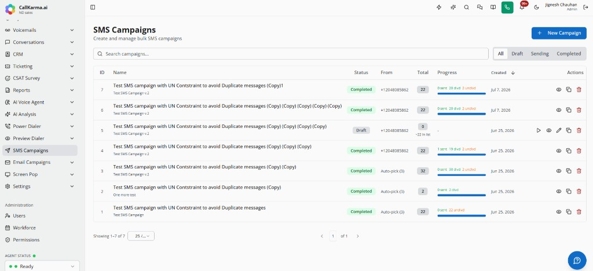593x271 pixels.
Task: Open SMS Campaigns in sidebar
Action: point(40,151)
